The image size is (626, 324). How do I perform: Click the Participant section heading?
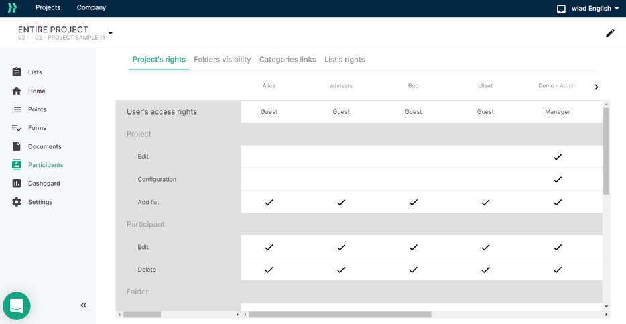(x=145, y=225)
